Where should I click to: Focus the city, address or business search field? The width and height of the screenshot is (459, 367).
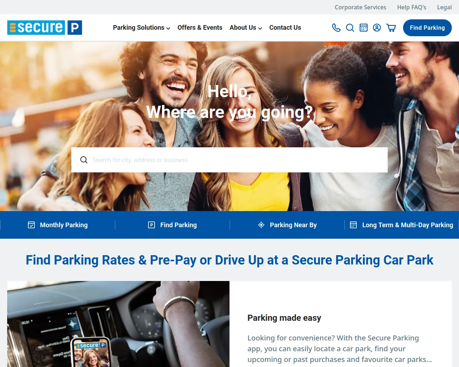point(229,160)
